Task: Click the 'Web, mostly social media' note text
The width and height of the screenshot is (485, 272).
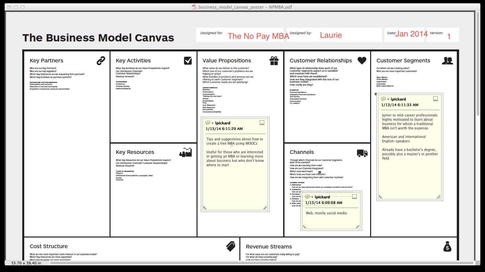Action: (326, 213)
